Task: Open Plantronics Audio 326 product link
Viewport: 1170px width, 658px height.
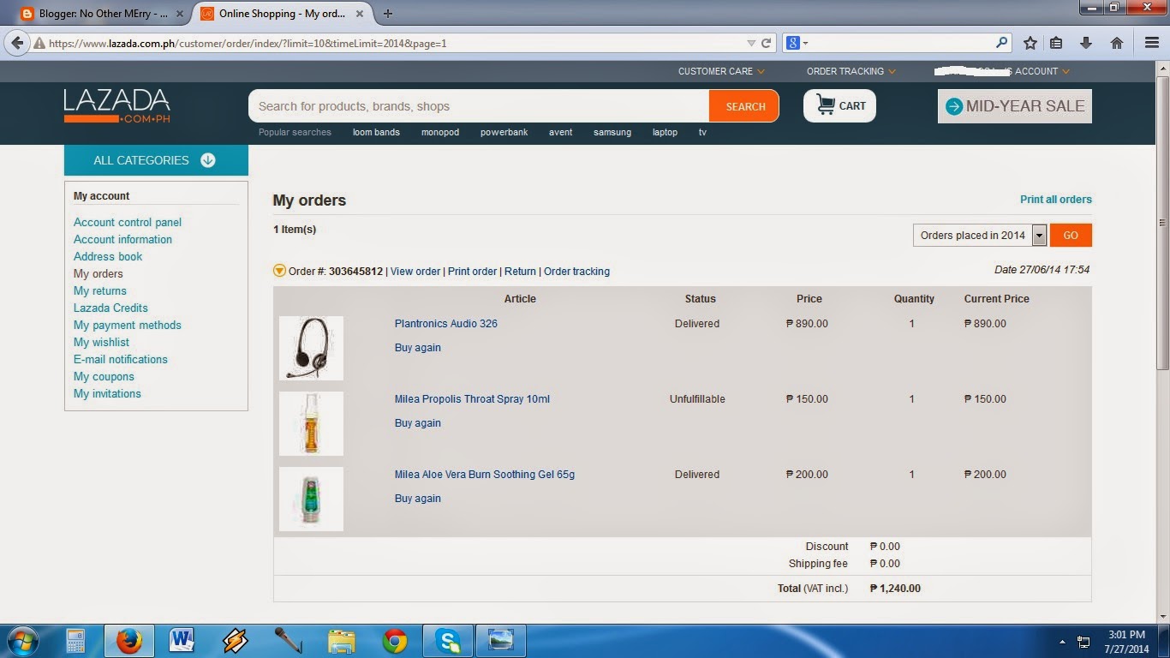Action: [445, 324]
